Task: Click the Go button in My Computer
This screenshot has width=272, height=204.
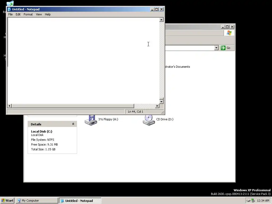Action: click(226, 48)
